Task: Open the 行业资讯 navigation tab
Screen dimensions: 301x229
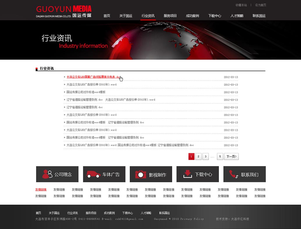Action: 148,16
